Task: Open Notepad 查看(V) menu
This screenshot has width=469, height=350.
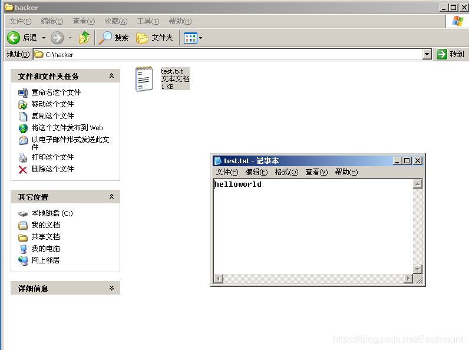Action: [x=316, y=172]
